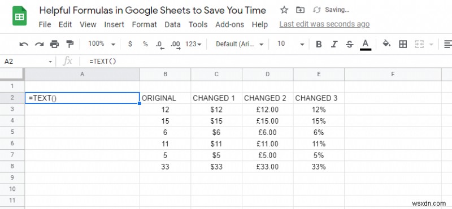Open the text color picker

pyautogui.click(x=365, y=45)
